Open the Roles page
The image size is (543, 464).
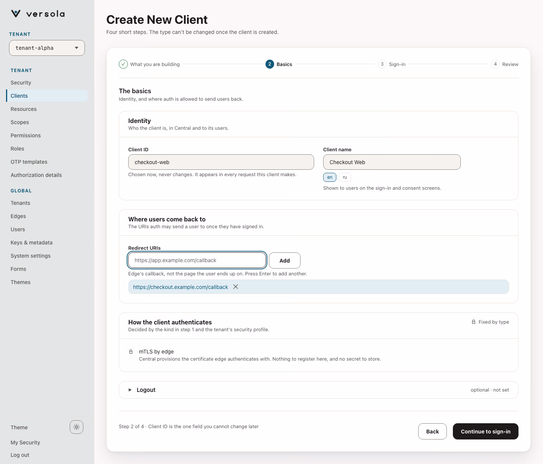click(47, 149)
